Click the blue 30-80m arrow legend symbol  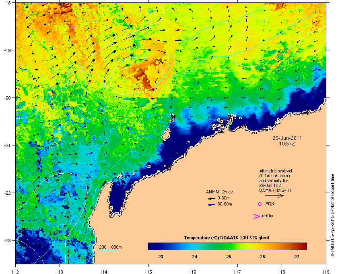[212, 205]
